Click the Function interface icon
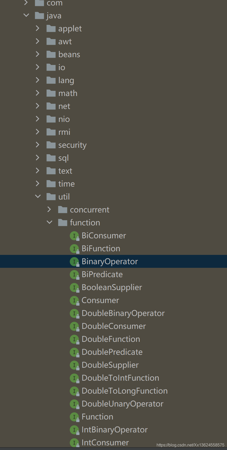This screenshot has width=227, height=450. click(x=74, y=417)
